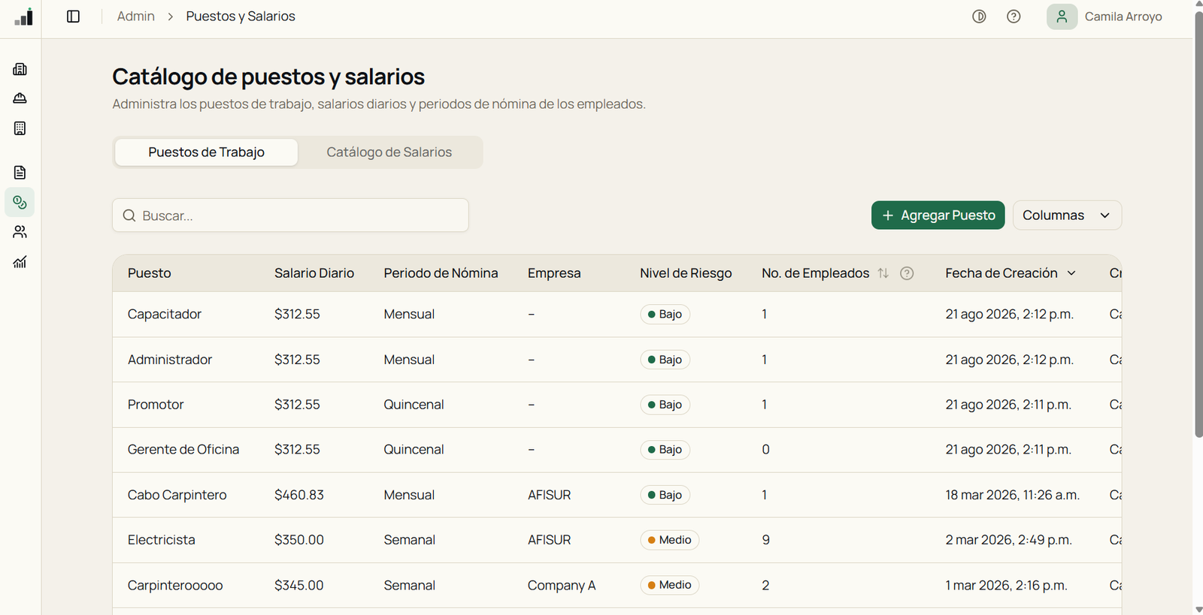Select the coins salaries sidebar icon
1203x615 pixels.
pyautogui.click(x=20, y=202)
